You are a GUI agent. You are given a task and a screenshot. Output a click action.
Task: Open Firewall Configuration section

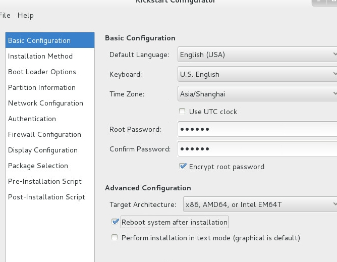pos(50,135)
